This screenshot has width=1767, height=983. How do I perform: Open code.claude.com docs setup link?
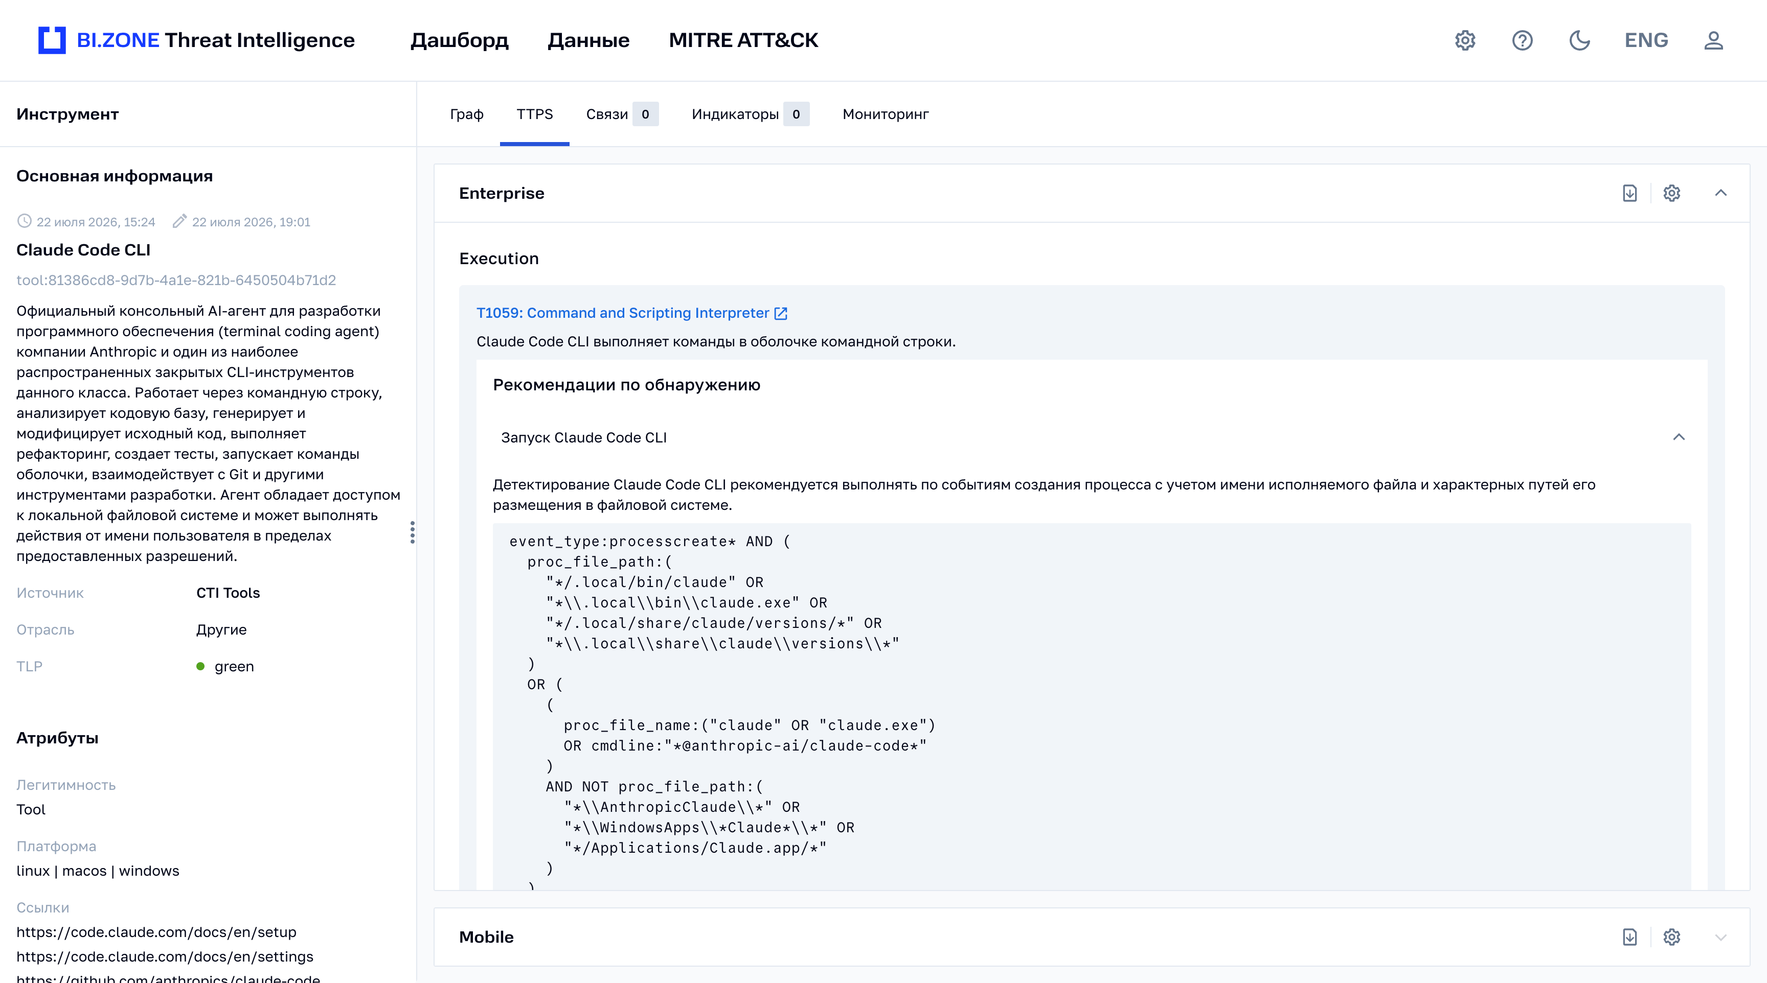pyautogui.click(x=156, y=932)
